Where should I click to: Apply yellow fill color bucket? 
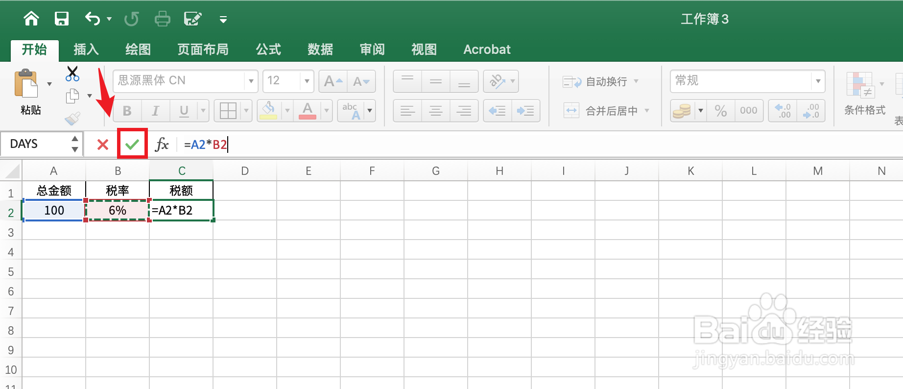coord(268,111)
